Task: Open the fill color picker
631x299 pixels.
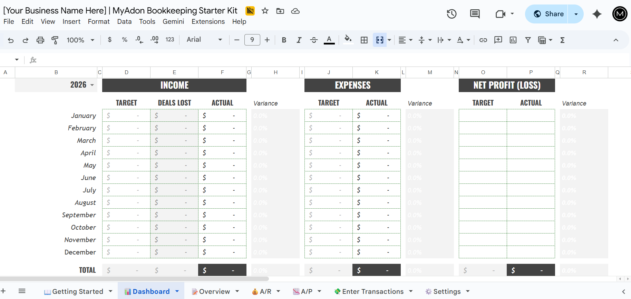Action: (348, 40)
